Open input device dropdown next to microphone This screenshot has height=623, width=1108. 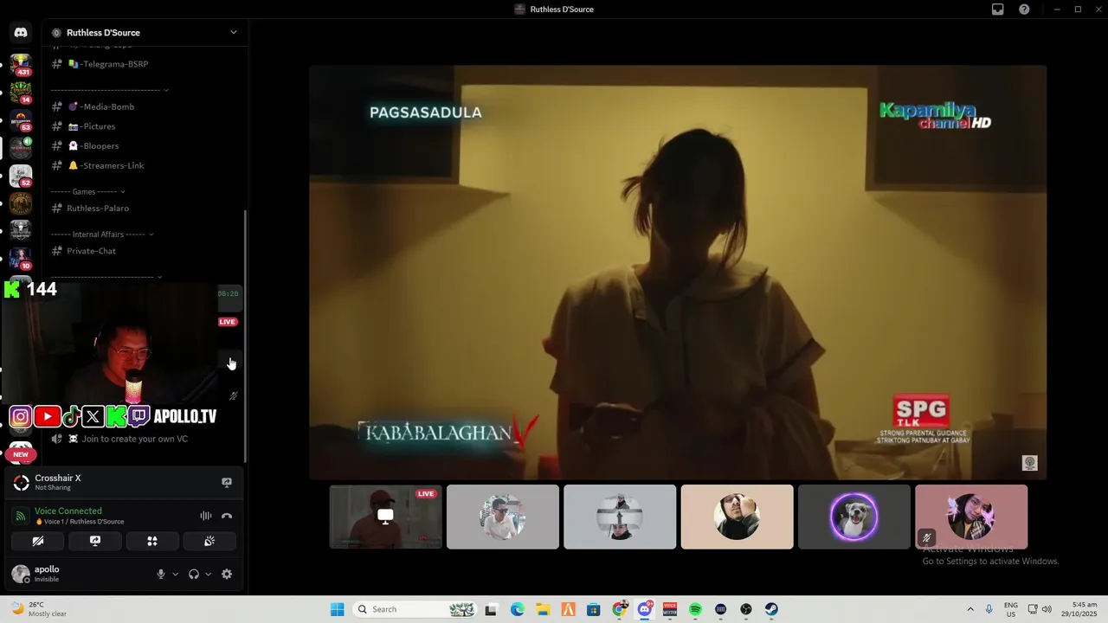[x=175, y=574]
